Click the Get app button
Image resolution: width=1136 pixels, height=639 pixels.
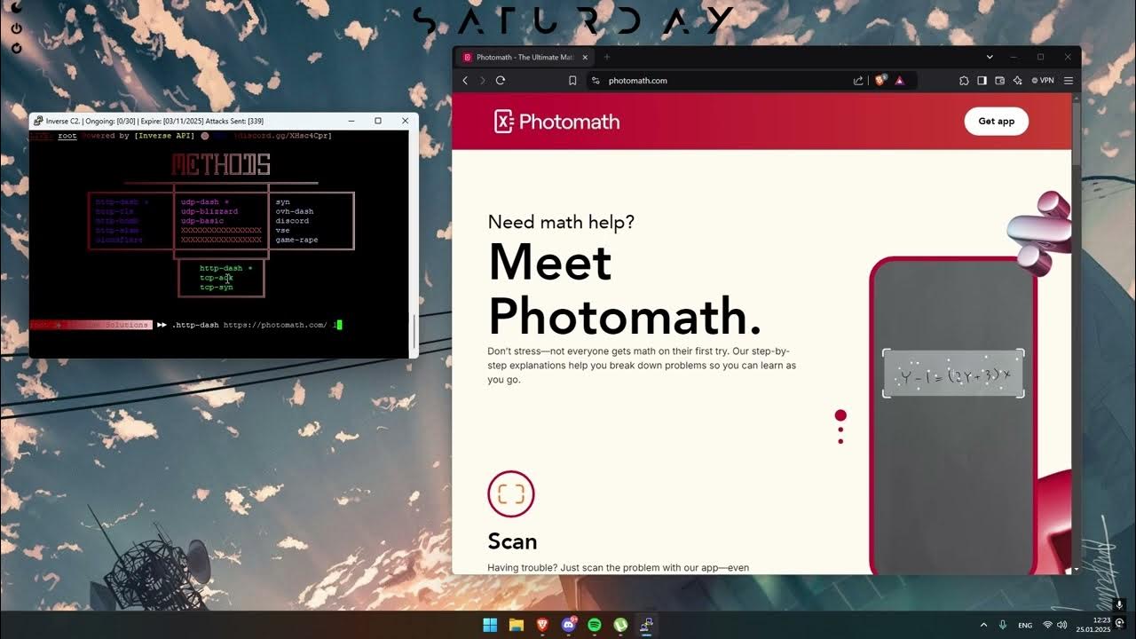pos(996,122)
